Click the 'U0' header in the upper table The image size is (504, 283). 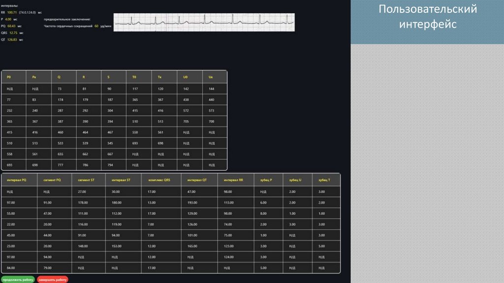(x=189, y=77)
